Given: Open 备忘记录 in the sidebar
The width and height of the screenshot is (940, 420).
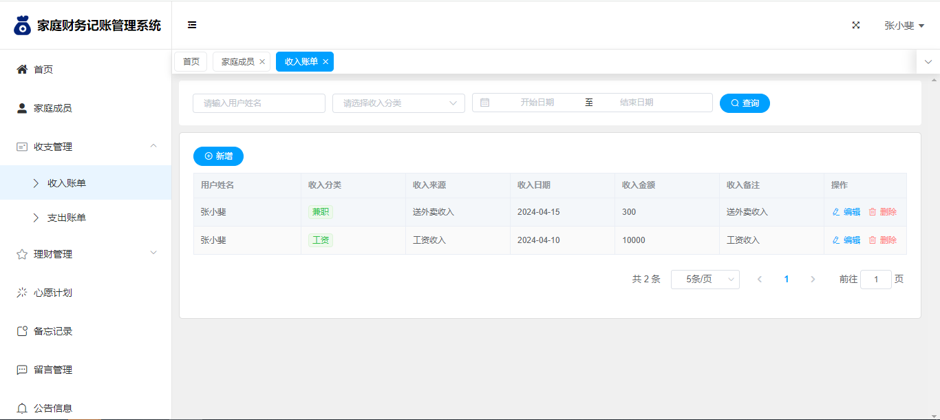Looking at the screenshot, I should [x=52, y=331].
